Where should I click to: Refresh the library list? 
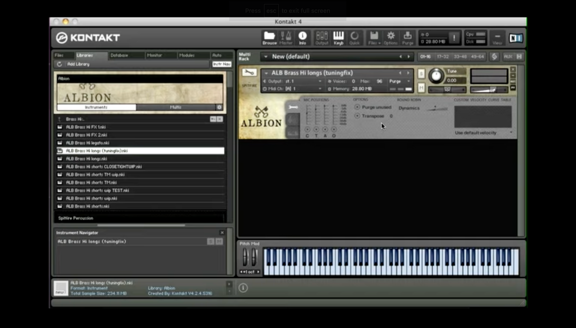[x=59, y=64]
